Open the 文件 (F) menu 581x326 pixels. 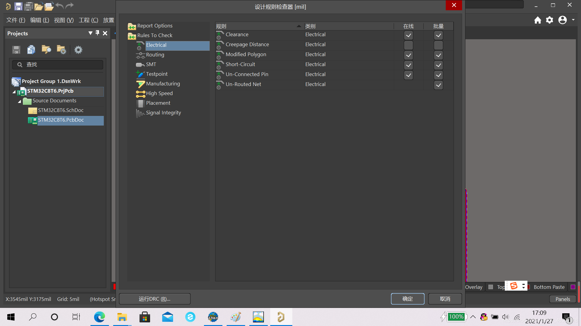tap(16, 20)
